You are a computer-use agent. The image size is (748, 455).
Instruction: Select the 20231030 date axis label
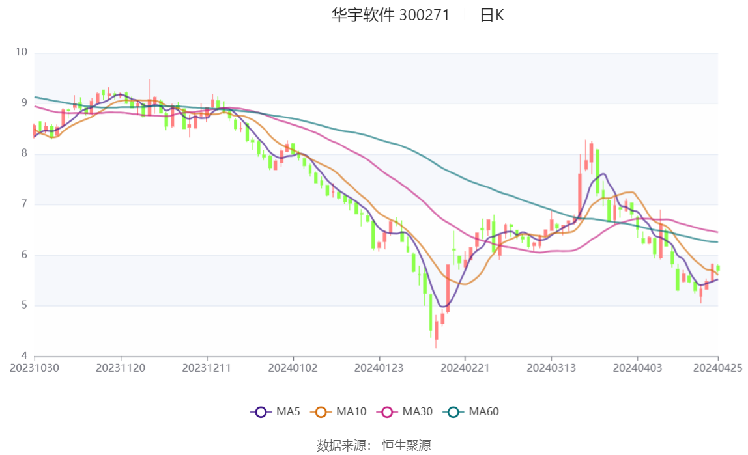35,368
